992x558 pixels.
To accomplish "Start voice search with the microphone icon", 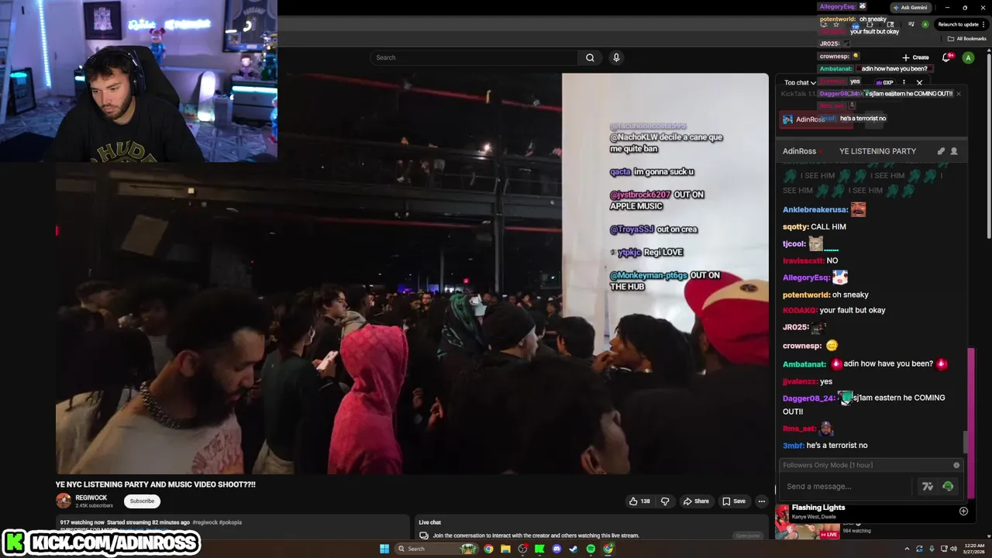I will 616,57.
